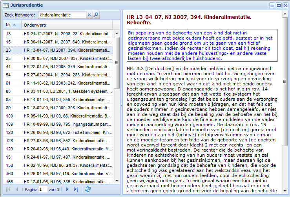The width and height of the screenshot is (290, 197).
Task: Select row 109 Ingangsdatum
Action: click(x=58, y=124)
